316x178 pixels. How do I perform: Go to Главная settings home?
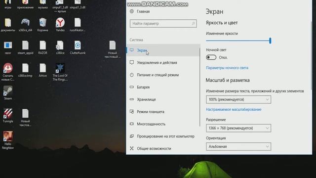click(x=140, y=11)
